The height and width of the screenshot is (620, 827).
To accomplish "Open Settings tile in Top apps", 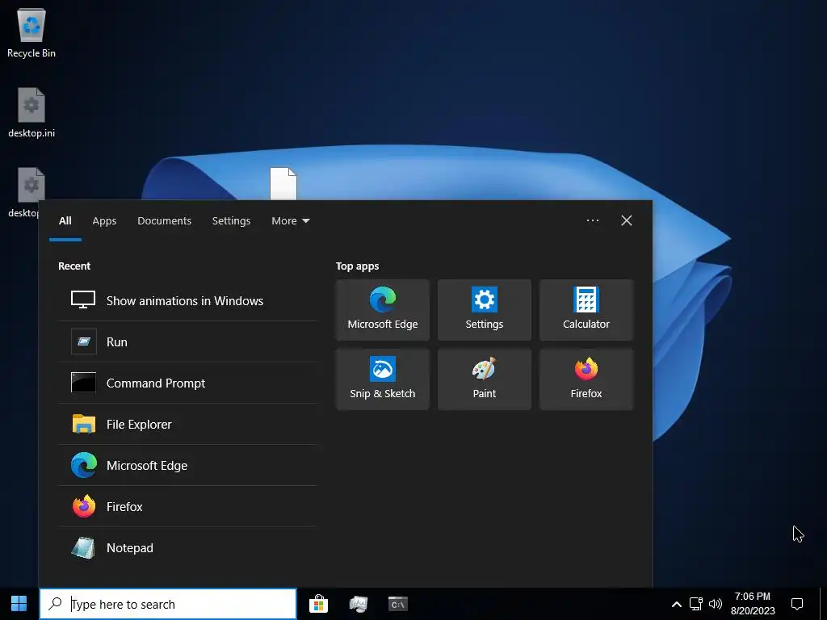I will tap(485, 310).
